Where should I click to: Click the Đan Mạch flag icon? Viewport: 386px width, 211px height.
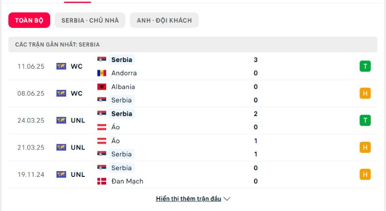click(102, 181)
